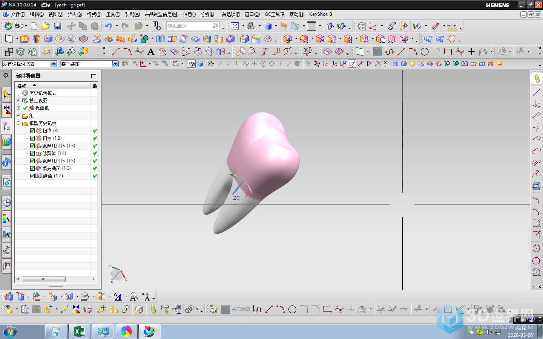Image resolution: width=543 pixels, height=339 pixels.
Task: Click the resource bar settings gear icon
Action: 6,75
